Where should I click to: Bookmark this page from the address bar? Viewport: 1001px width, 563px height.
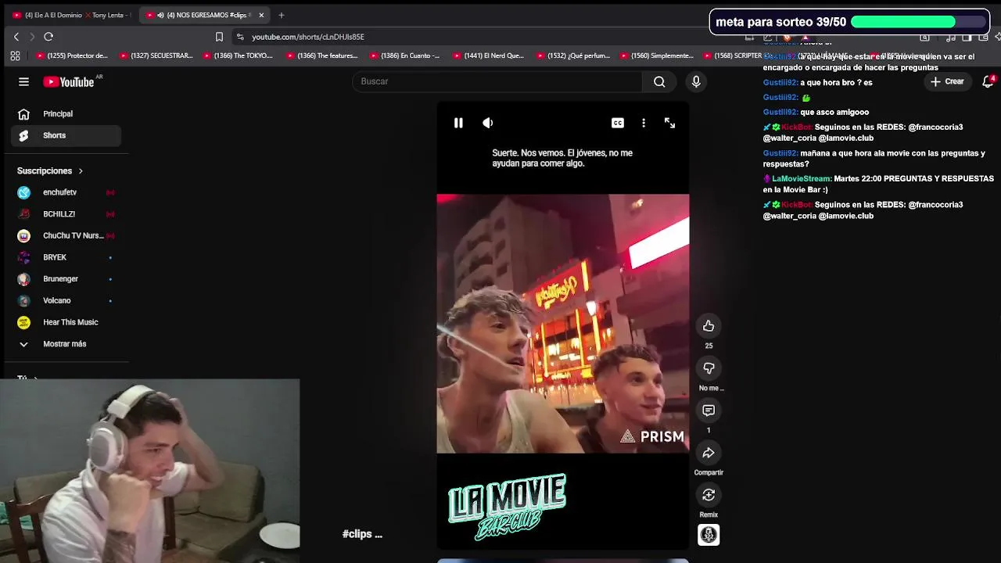click(219, 37)
